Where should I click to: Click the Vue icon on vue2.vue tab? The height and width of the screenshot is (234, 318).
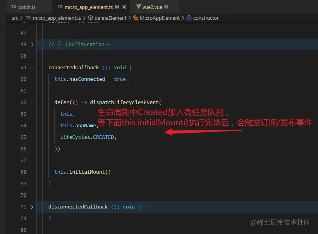(139, 7)
